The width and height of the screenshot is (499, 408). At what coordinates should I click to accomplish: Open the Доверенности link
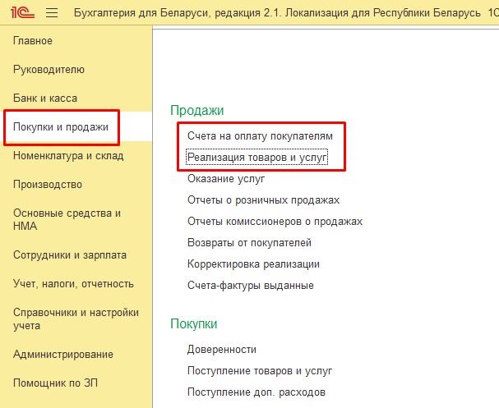point(222,349)
